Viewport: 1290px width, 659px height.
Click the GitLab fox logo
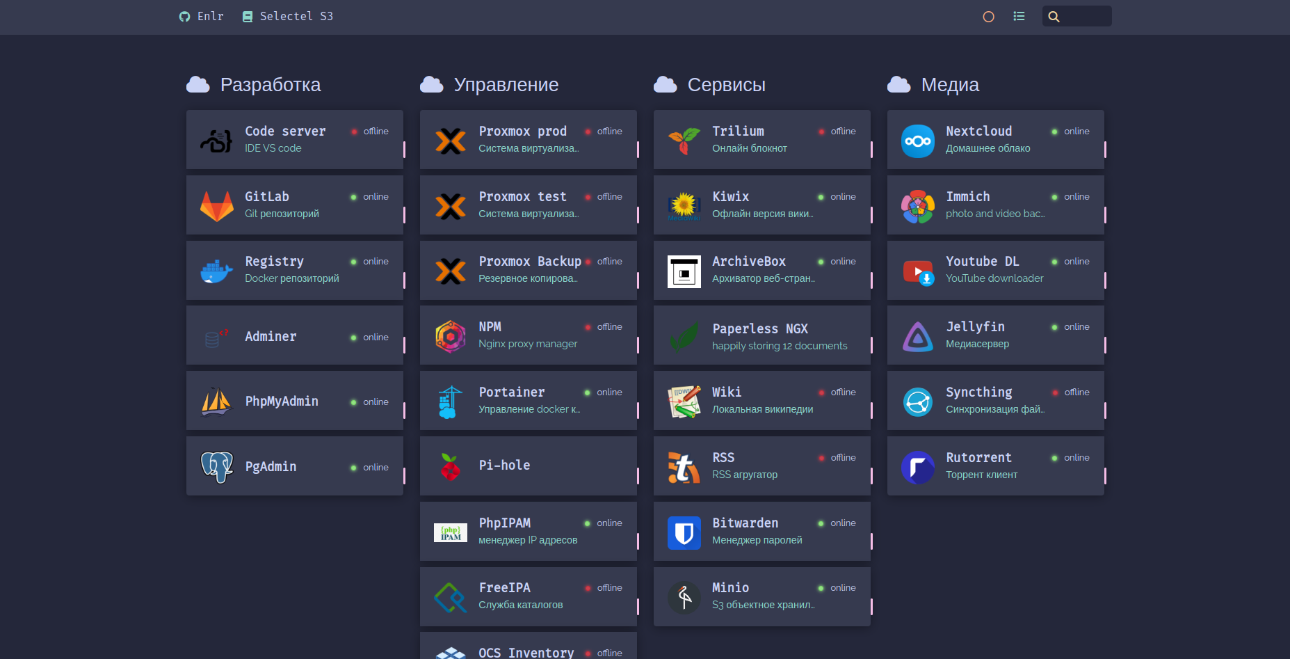pyautogui.click(x=217, y=205)
